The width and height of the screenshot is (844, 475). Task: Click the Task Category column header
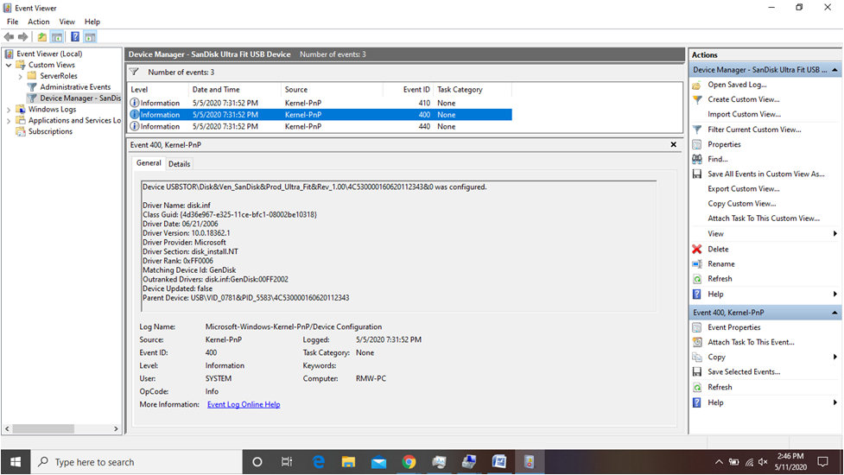coord(472,90)
